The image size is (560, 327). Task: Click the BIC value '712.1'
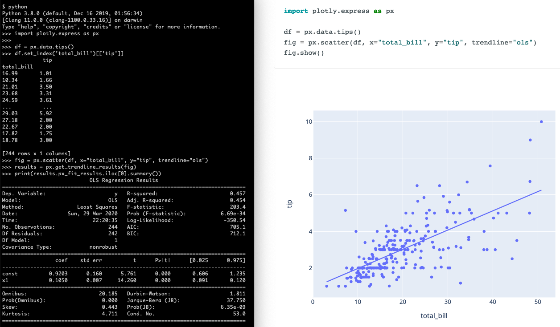pyautogui.click(x=237, y=234)
